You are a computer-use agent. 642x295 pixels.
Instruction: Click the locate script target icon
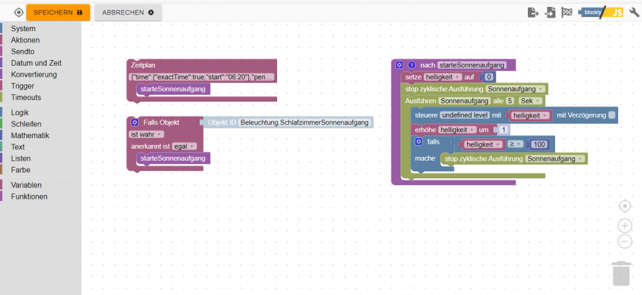click(x=18, y=12)
